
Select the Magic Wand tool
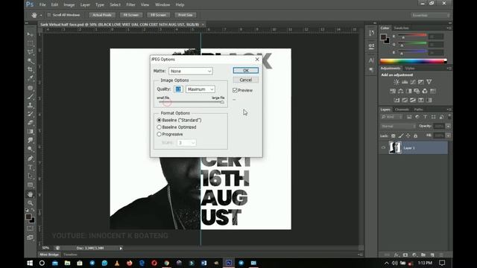point(30,61)
